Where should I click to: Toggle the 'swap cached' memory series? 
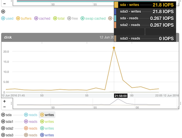[x=93, y=18]
